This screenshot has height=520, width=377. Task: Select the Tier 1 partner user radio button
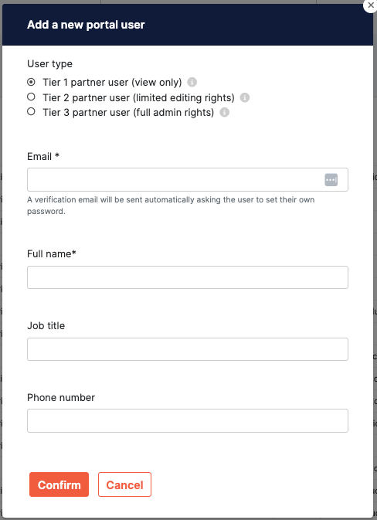coord(31,82)
